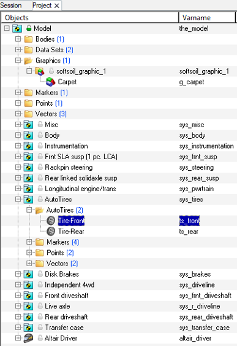Click the Altair Driver helmet icon
Viewport: 237px width, 346px height.
pos(28,338)
